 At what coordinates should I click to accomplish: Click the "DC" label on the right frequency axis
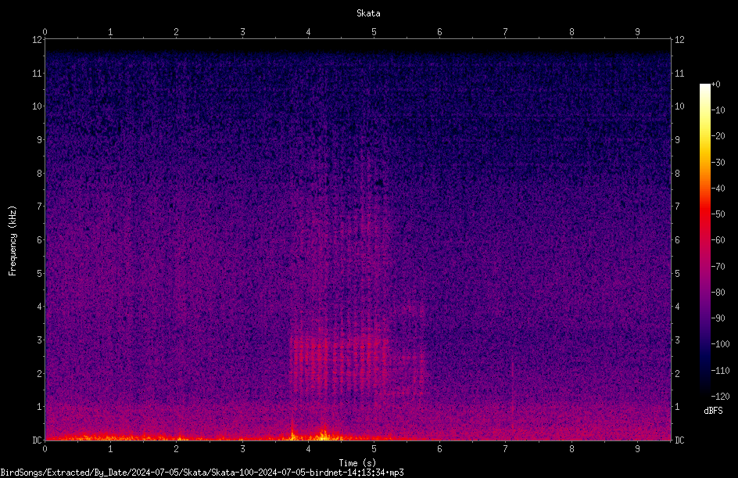click(679, 440)
